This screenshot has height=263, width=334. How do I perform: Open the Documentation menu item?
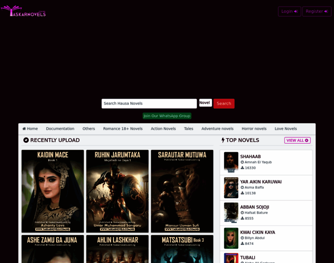(x=60, y=129)
